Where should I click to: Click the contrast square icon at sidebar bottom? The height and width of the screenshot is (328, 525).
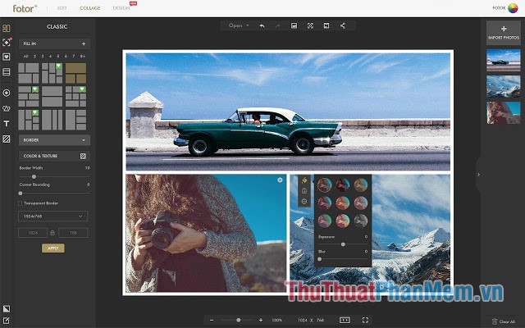(7, 308)
